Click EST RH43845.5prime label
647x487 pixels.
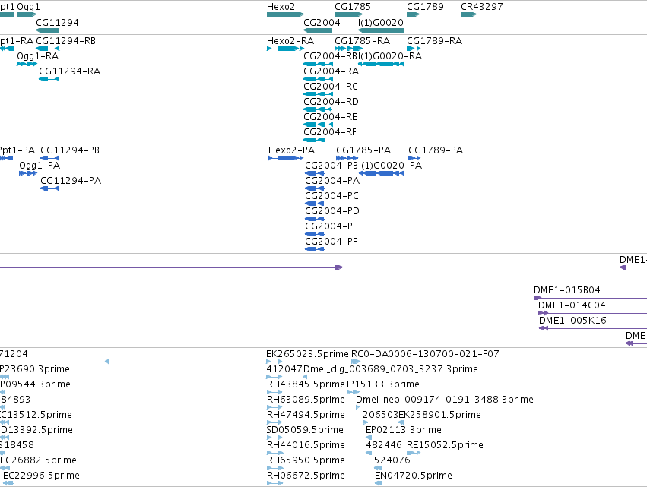click(306, 384)
